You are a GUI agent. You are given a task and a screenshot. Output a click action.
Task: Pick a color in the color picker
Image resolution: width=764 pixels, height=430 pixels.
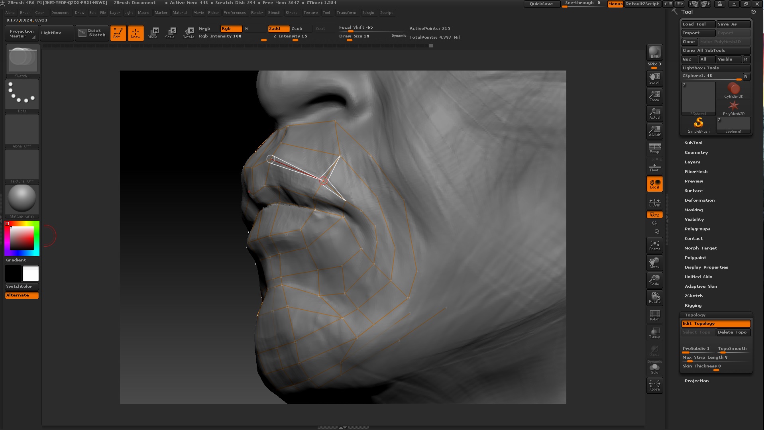pyautogui.click(x=22, y=238)
